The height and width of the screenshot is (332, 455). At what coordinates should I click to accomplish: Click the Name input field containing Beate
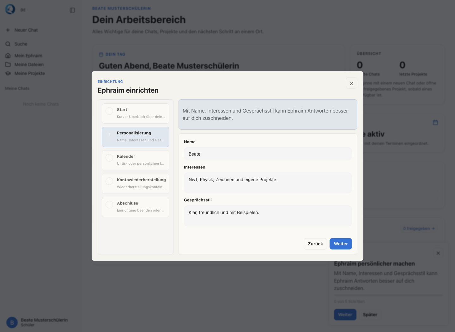click(268, 154)
